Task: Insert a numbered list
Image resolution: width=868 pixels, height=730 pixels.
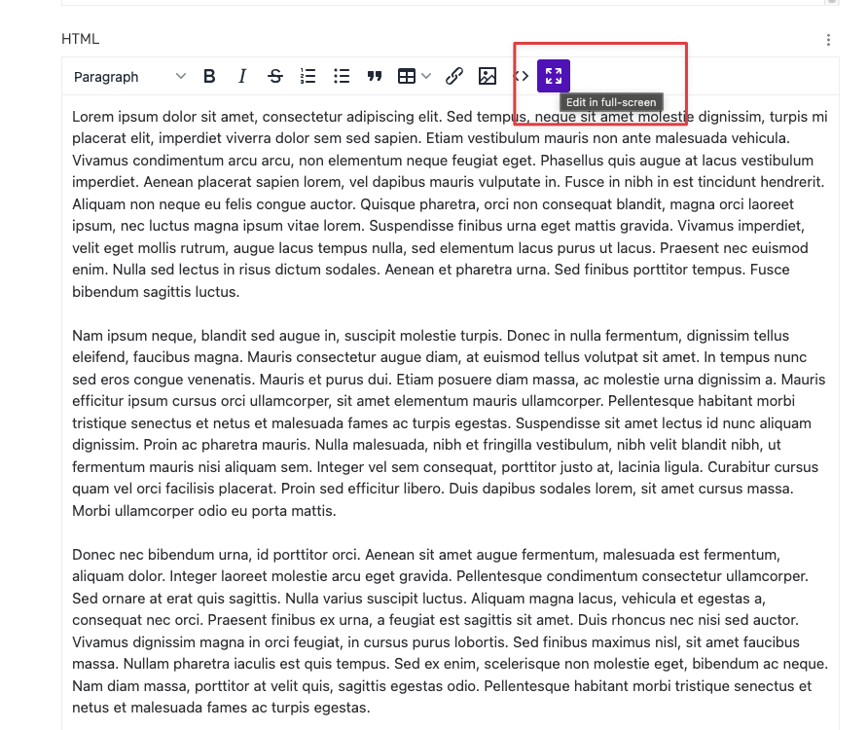Action: point(307,76)
